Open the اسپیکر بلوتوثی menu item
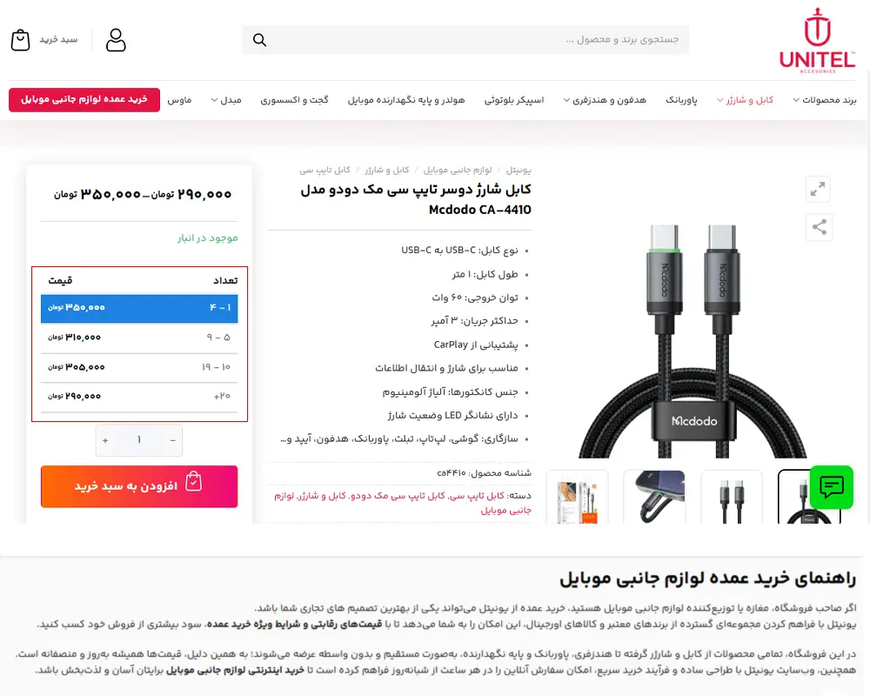The width and height of the screenshot is (870, 696). 514,100
